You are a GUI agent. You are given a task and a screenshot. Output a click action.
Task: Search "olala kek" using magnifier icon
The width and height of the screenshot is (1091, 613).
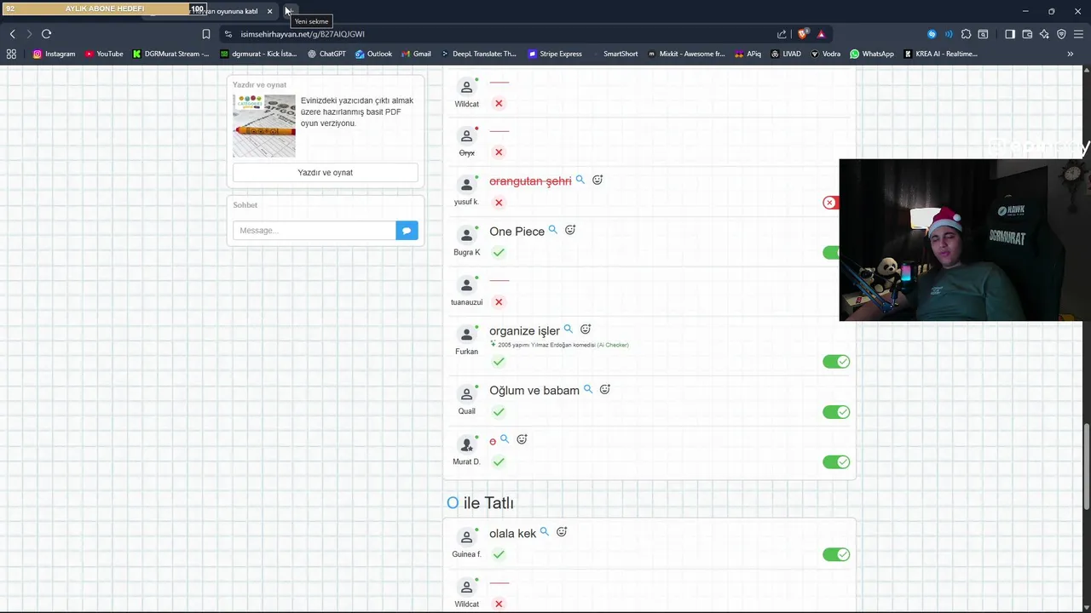(x=545, y=532)
